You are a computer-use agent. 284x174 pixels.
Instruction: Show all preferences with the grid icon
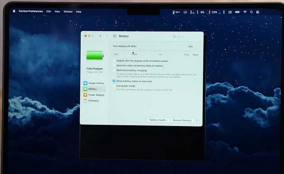114,36
